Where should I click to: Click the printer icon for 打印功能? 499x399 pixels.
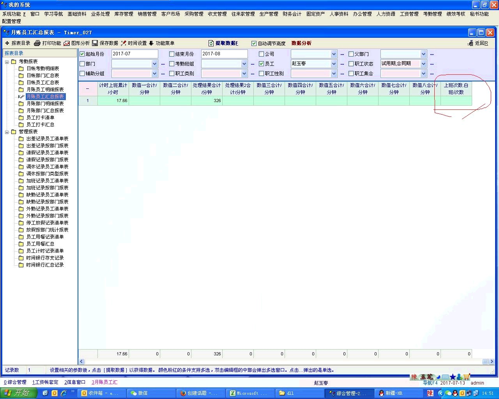point(37,43)
